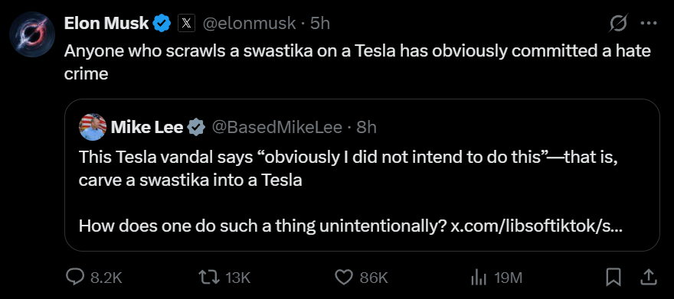Open the reply comments icon

pyautogui.click(x=75, y=278)
